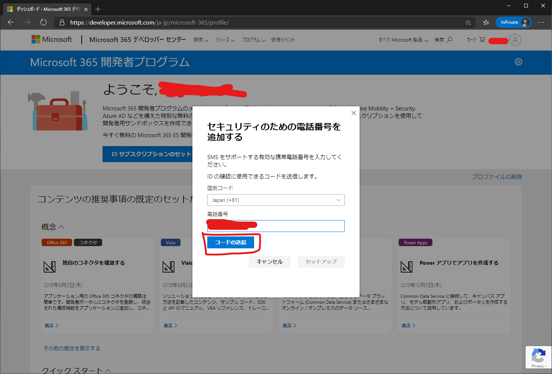
Task: Click the Microsoft logo
Action: [52, 39]
